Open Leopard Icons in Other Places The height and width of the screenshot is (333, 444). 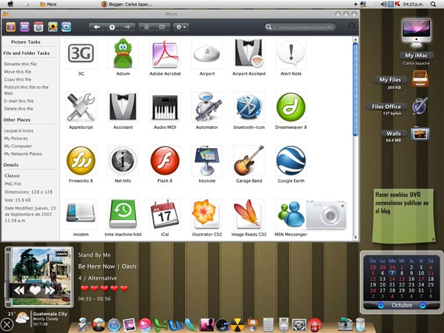pos(19,130)
